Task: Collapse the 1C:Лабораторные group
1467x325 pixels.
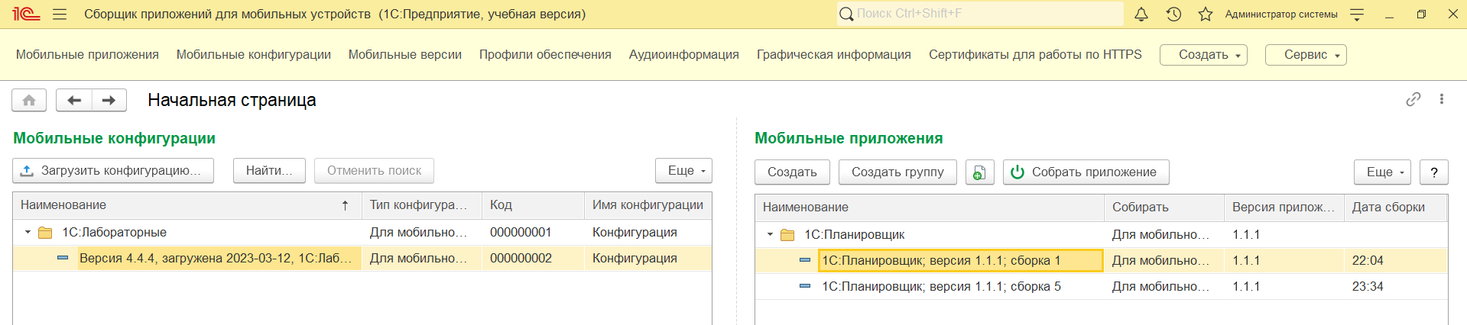Action: [x=28, y=233]
